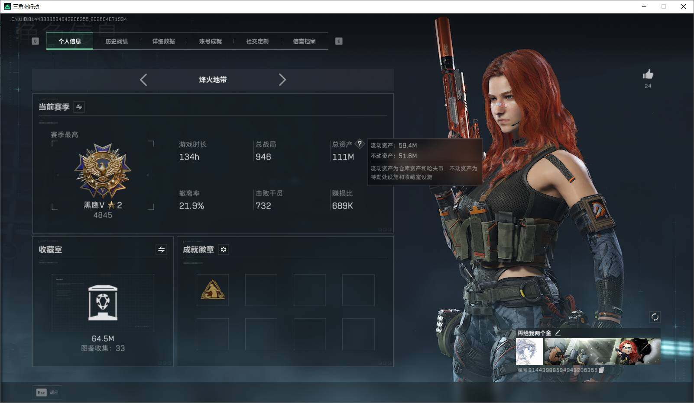Copy the player ID number icon
The image size is (694, 403).
(x=601, y=370)
